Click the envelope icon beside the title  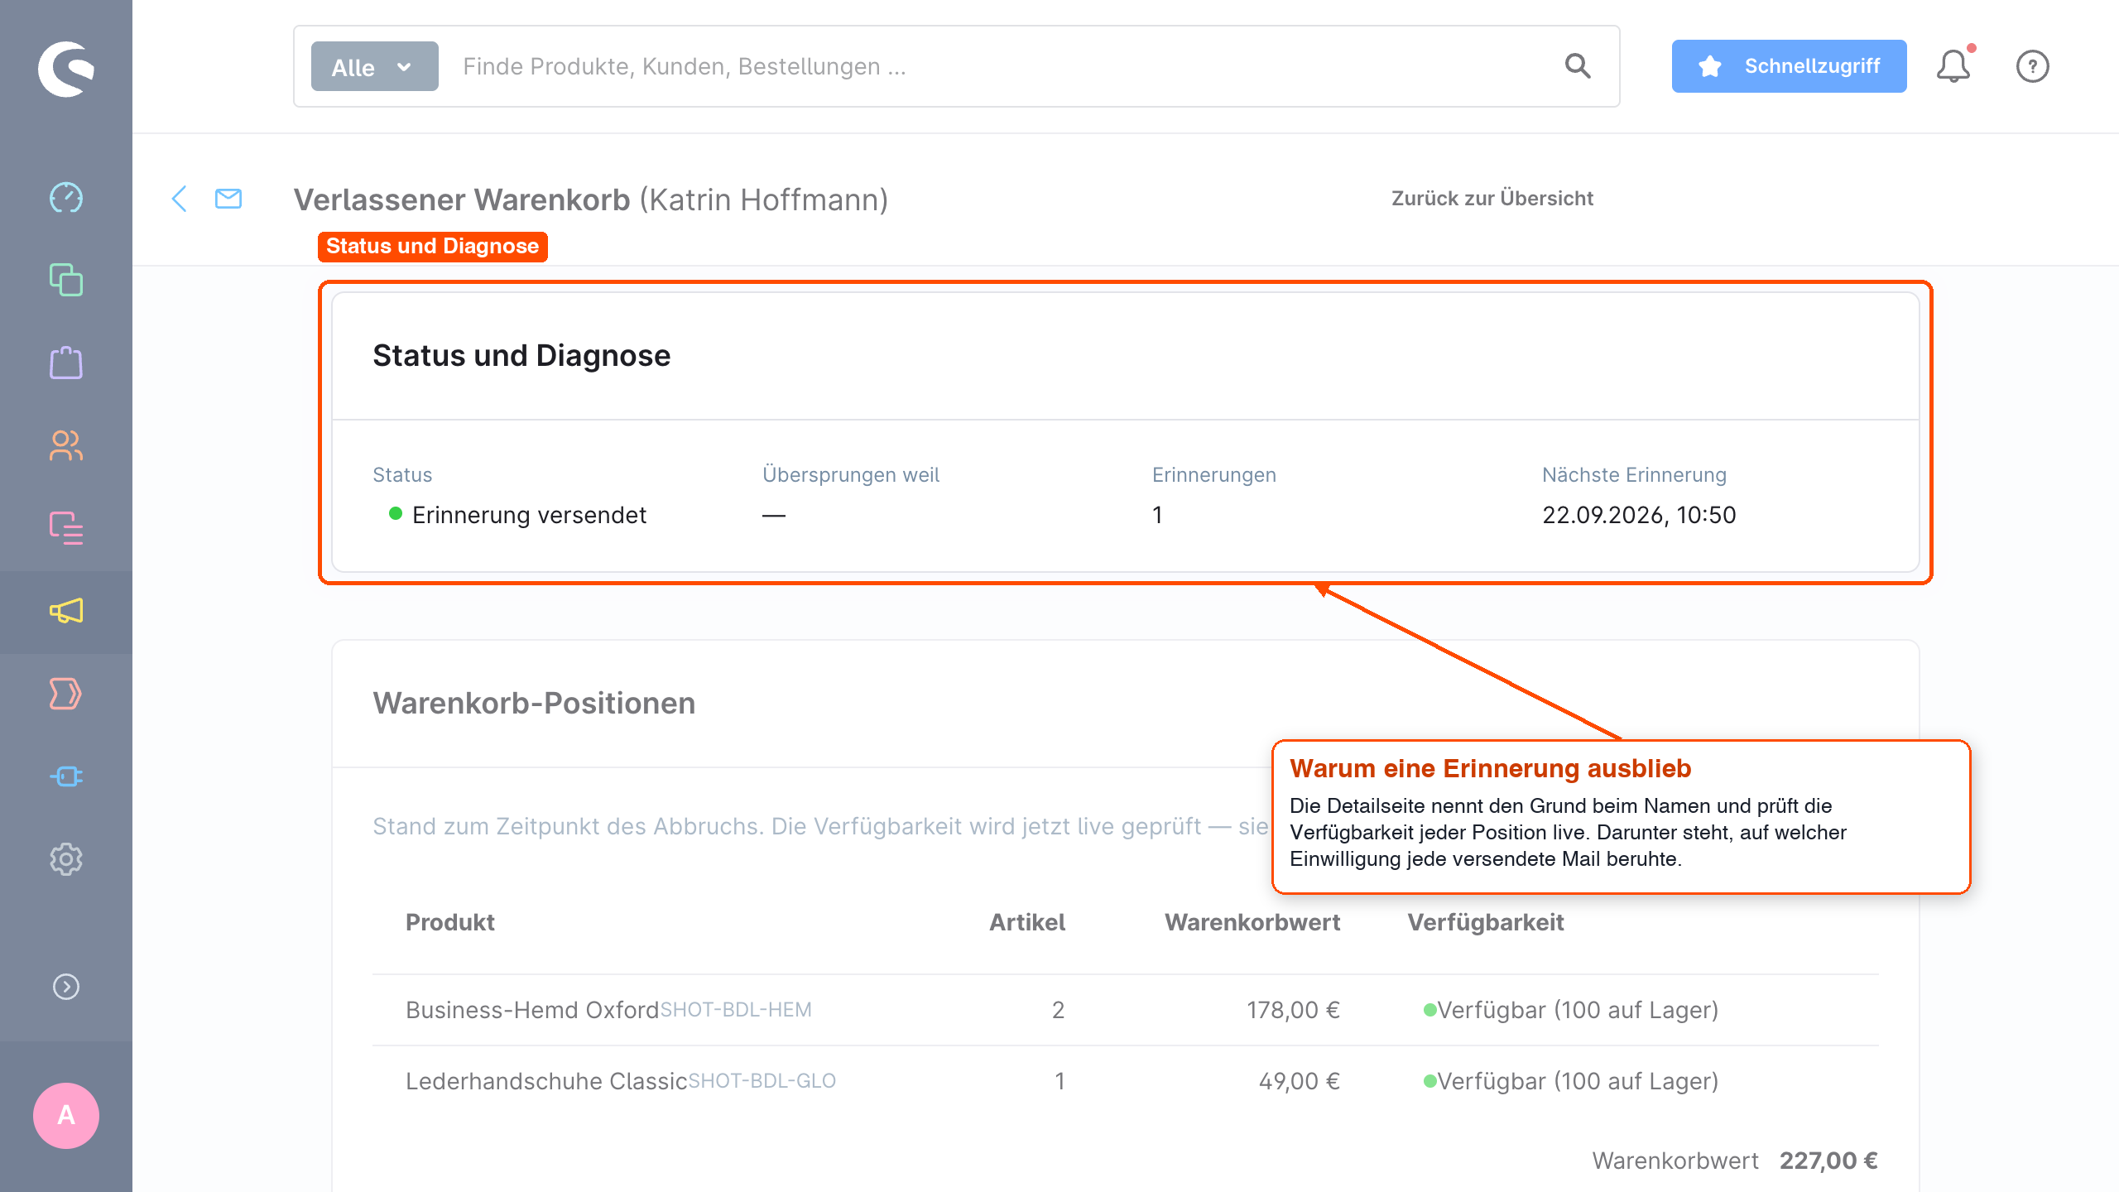[x=228, y=199]
